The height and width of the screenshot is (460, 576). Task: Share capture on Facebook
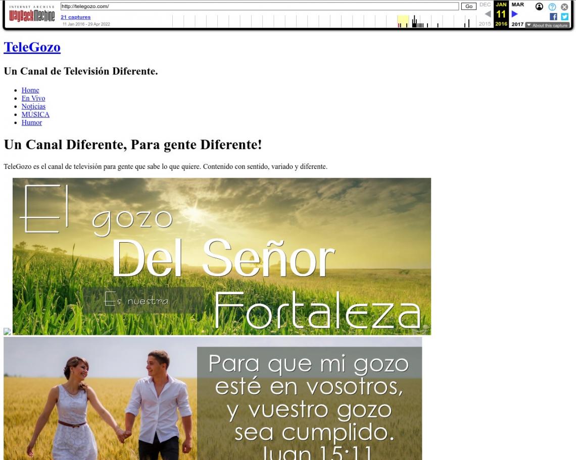pyautogui.click(x=553, y=17)
